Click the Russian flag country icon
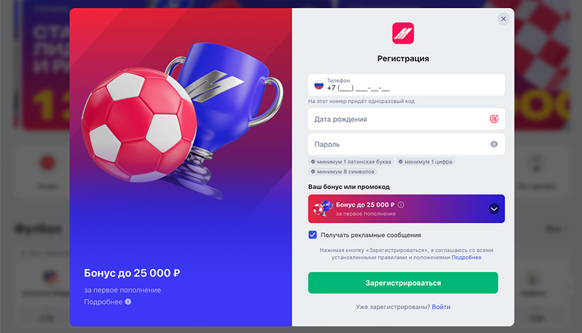 tap(319, 85)
